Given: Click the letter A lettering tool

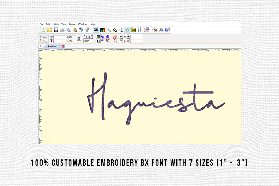Looking at the screenshot, I should click(x=161, y=30).
